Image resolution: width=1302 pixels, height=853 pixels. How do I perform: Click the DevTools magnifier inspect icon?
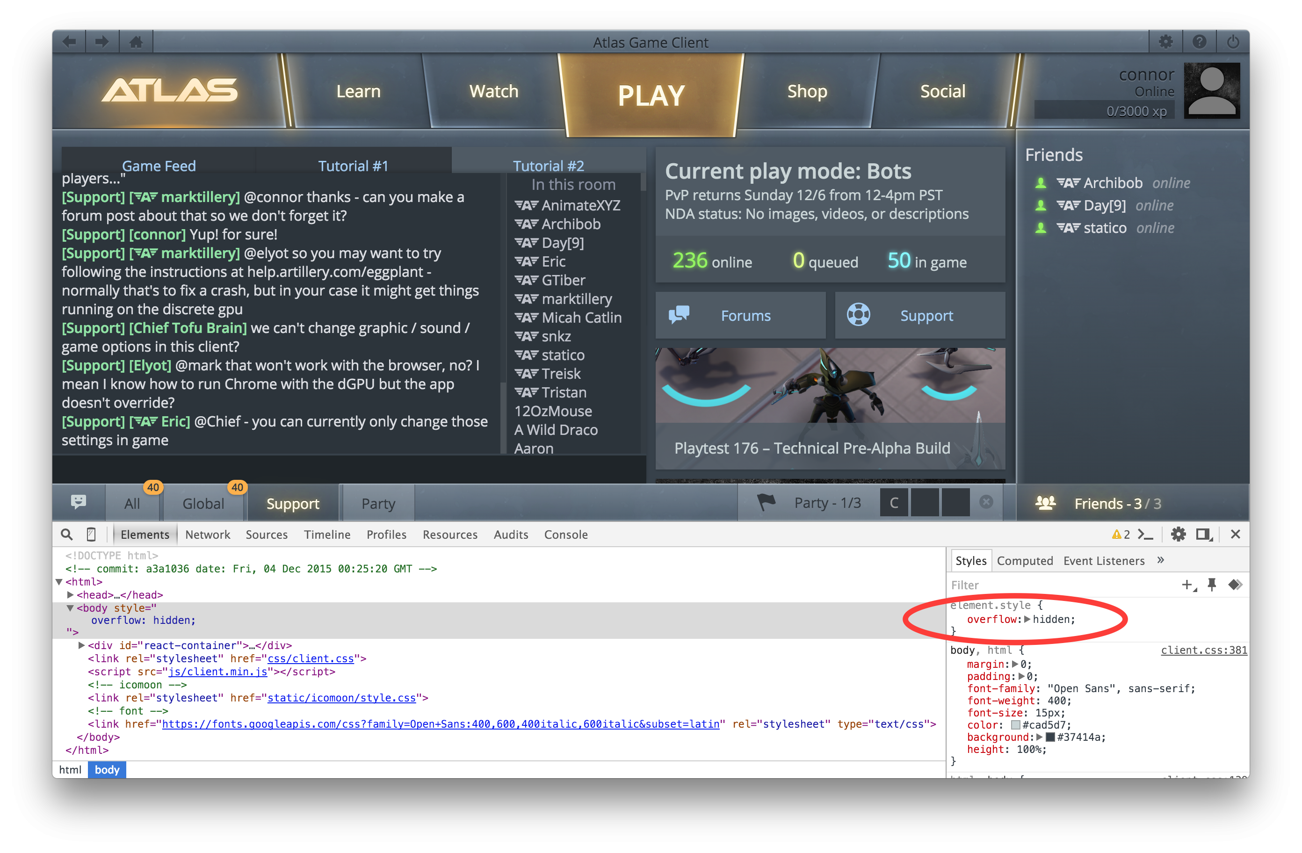pyautogui.click(x=67, y=535)
